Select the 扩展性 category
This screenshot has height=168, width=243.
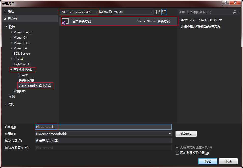[x=23, y=75]
